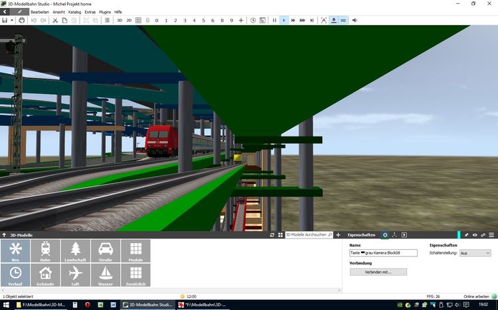The width and height of the screenshot is (498, 310).
Task: Toggle the grid display icon
Action: (x=138, y=21)
